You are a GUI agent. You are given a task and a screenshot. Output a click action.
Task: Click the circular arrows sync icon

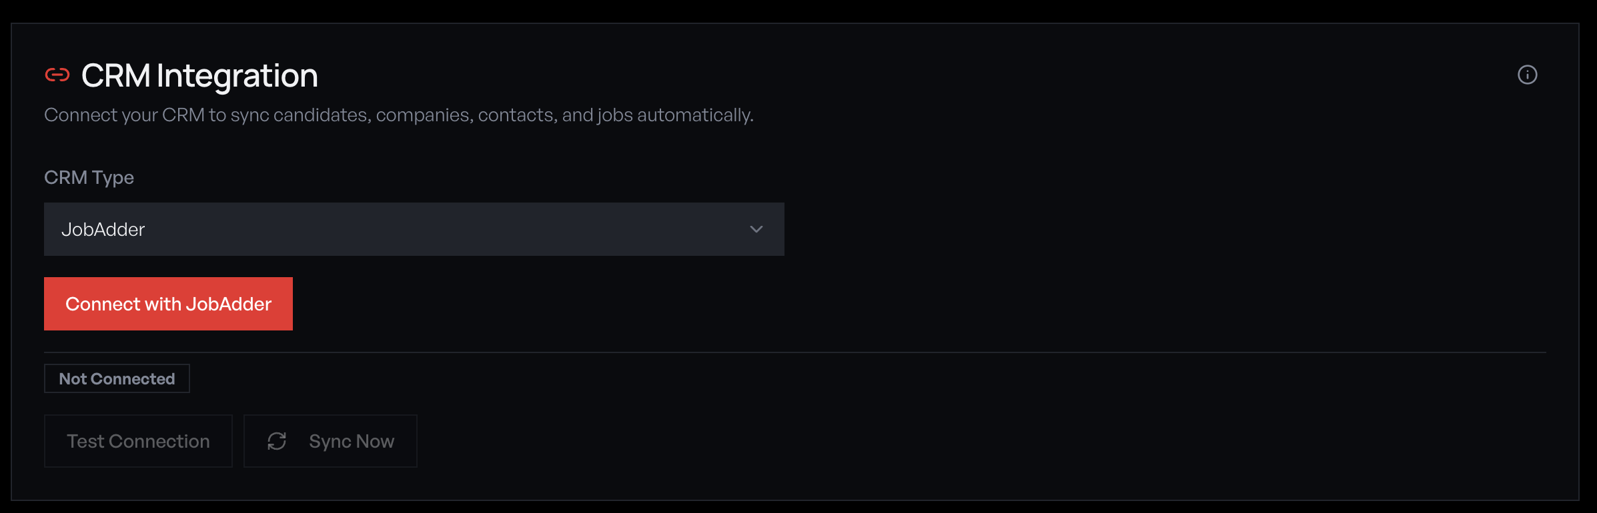pos(277,441)
